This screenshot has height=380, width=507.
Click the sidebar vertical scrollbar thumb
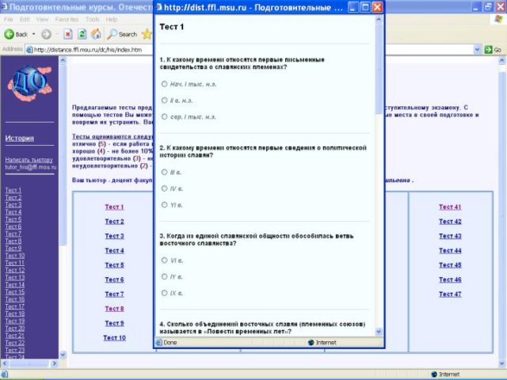pyautogui.click(x=63, y=155)
